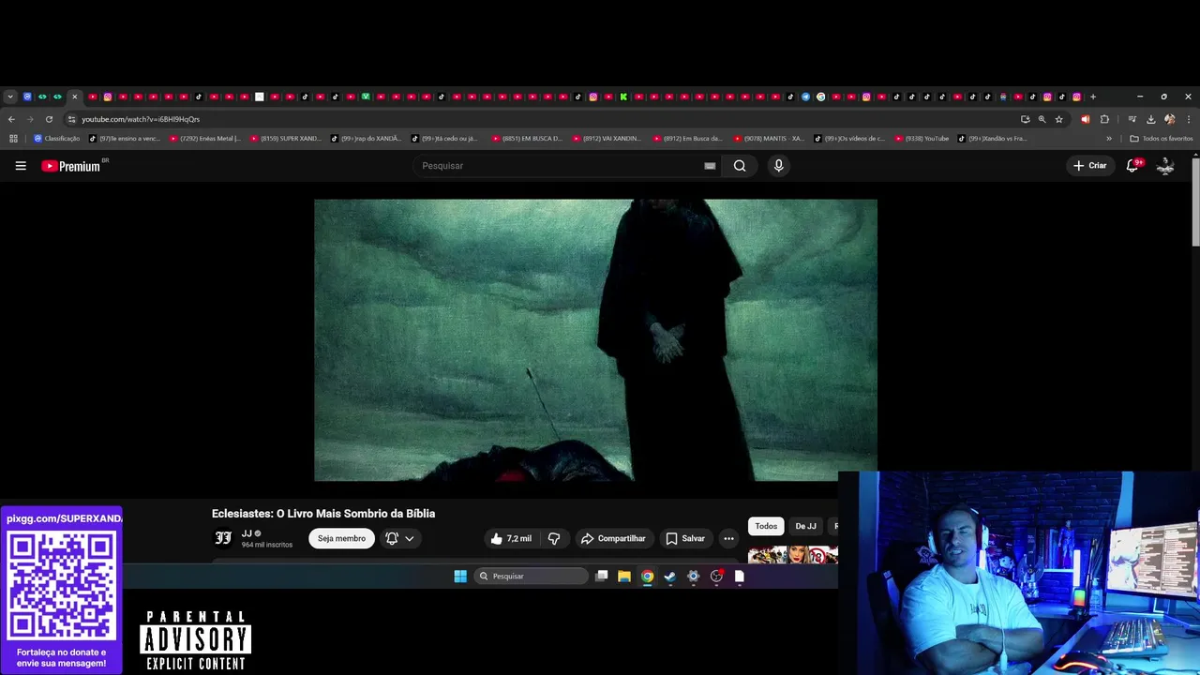This screenshot has height=675, width=1200.
Task: Open the Classificação bookmark
Action: click(57, 139)
